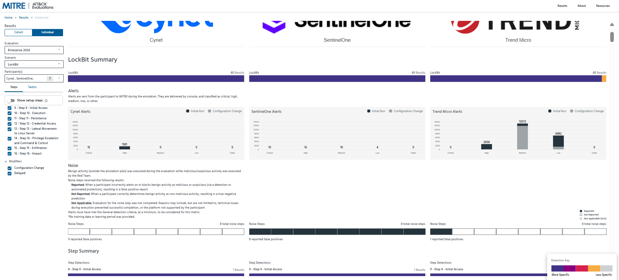Viewport: 619px width, 280px height.
Task: Open Resources in top navigation
Action: 603,6
